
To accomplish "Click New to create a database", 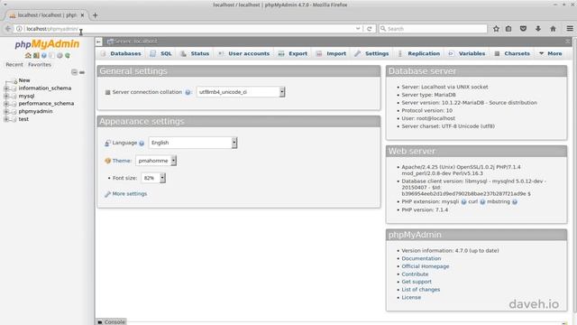I will pyautogui.click(x=24, y=80).
